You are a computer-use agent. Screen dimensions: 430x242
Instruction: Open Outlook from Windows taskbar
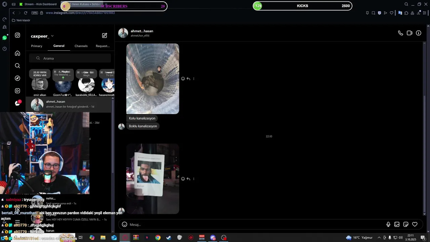pyautogui.click(x=114, y=238)
